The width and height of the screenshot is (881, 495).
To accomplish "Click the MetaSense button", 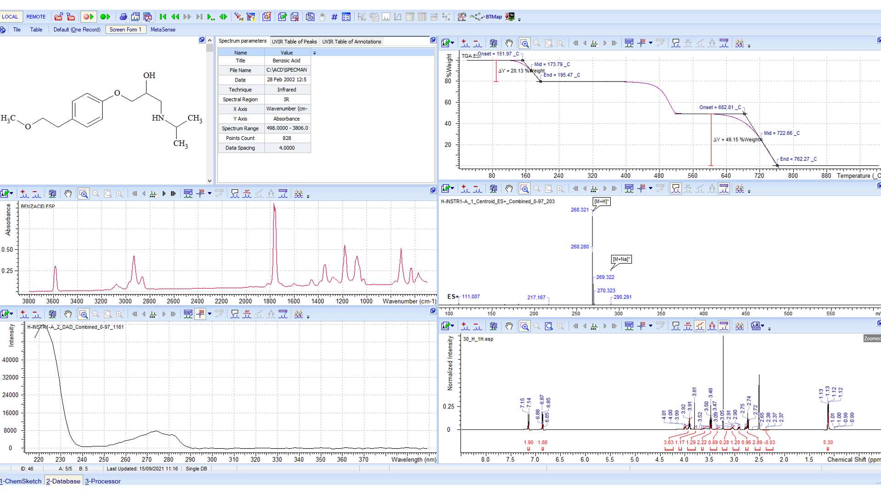I will [163, 29].
